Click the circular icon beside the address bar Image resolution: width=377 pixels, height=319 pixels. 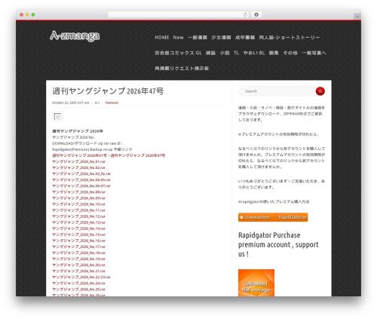tap(256, 15)
